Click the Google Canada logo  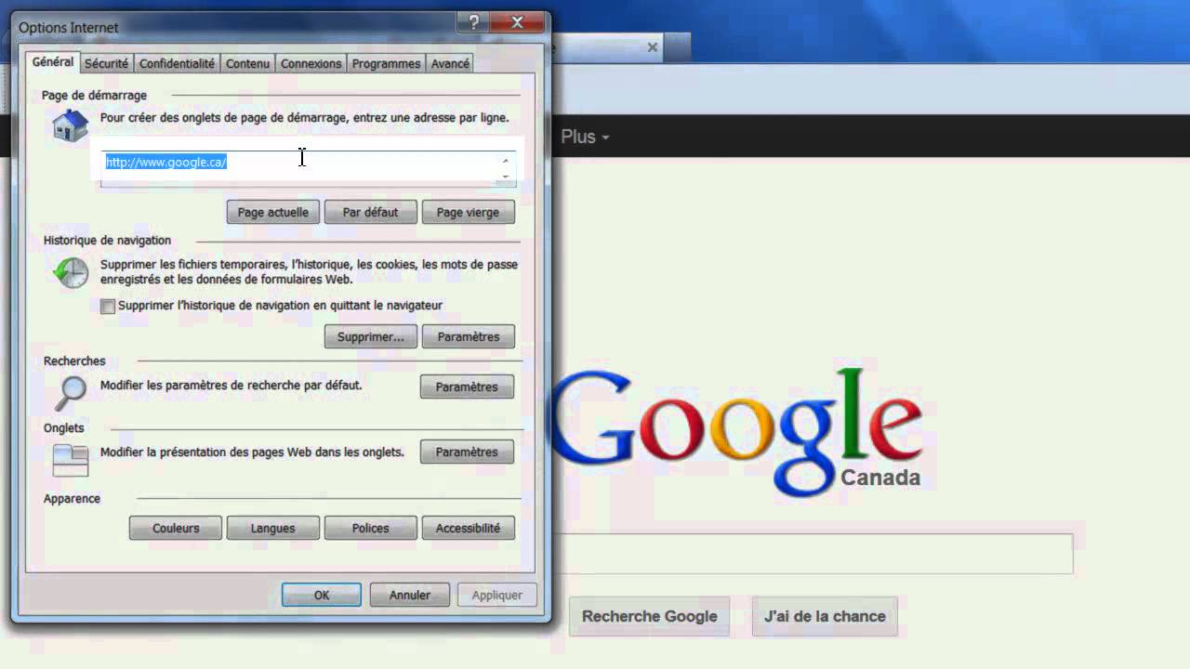pos(736,432)
